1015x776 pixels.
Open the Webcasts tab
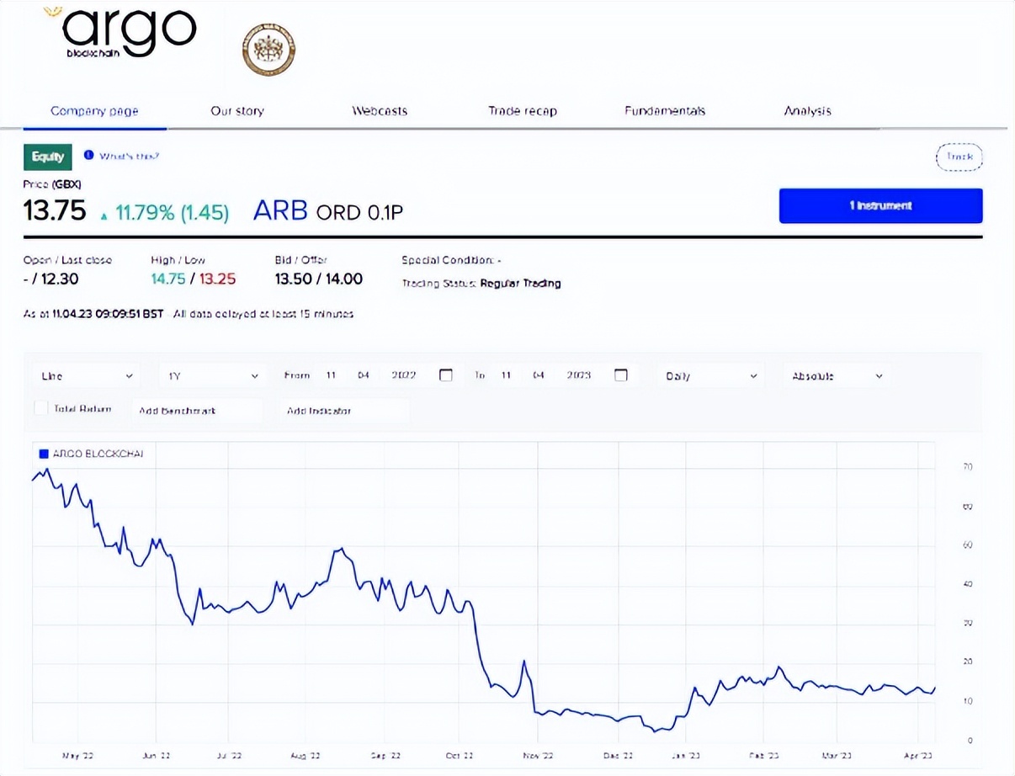pyautogui.click(x=380, y=111)
